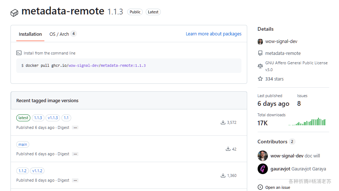Open GNU Affero General Public License link
339x191 pixels.
click(x=296, y=66)
